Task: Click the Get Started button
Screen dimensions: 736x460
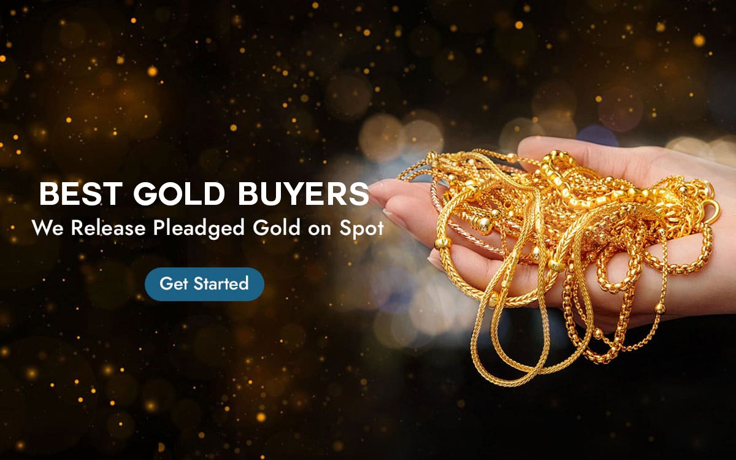Action: (x=204, y=284)
